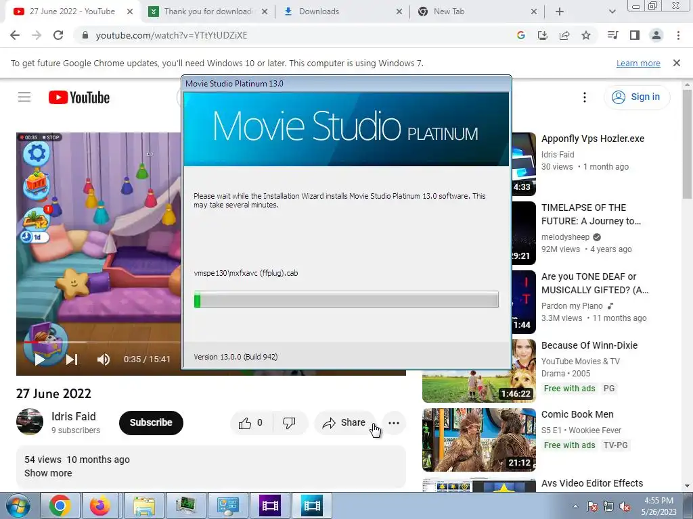Open the media controls icon in toolbar
This screenshot has height=519, width=693.
pyautogui.click(x=612, y=35)
